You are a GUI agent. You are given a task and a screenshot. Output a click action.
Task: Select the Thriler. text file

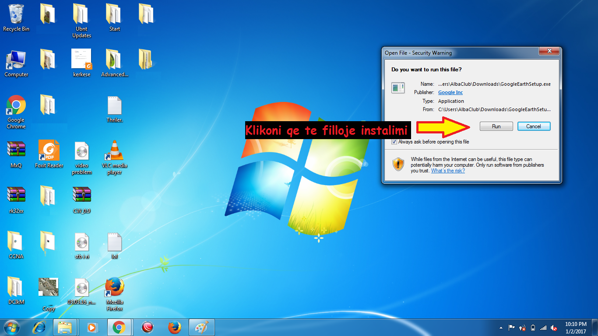coord(115,109)
